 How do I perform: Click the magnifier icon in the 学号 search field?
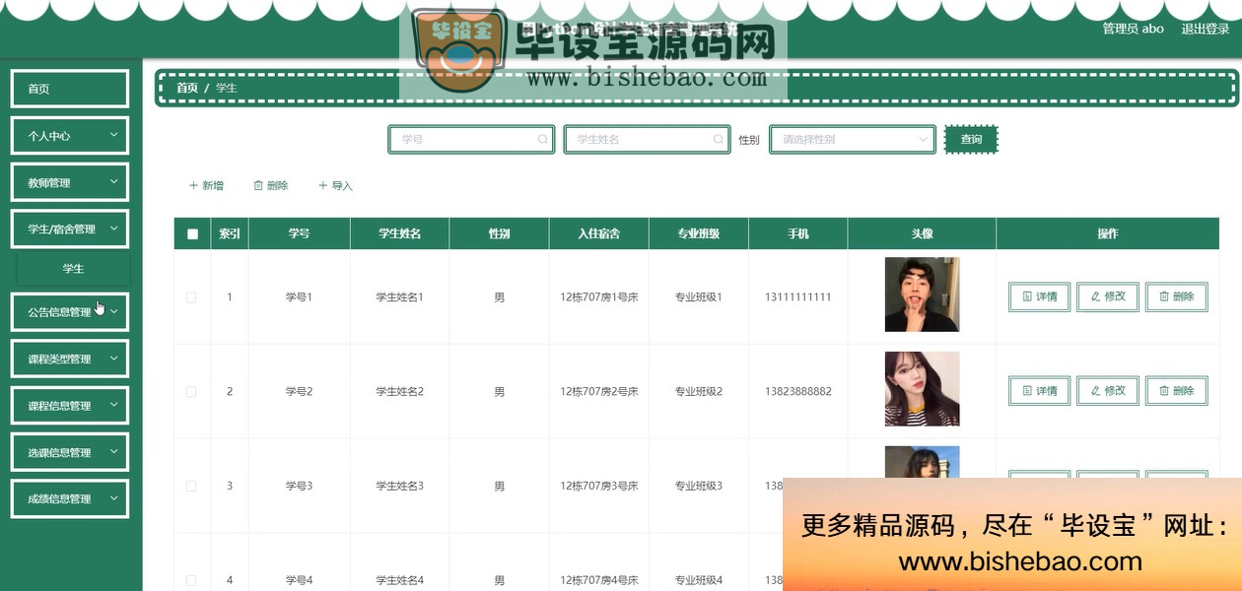(x=542, y=140)
